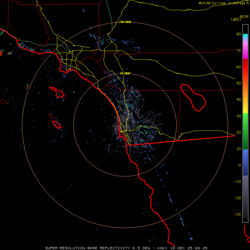Click the NEXR label above the color bar
Viewport: 250px width, 250px height.
[244, 17]
